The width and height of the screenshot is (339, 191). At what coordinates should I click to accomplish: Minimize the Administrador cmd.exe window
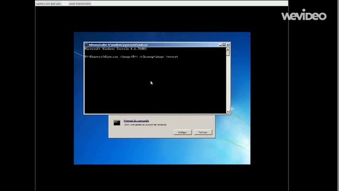(220, 45)
